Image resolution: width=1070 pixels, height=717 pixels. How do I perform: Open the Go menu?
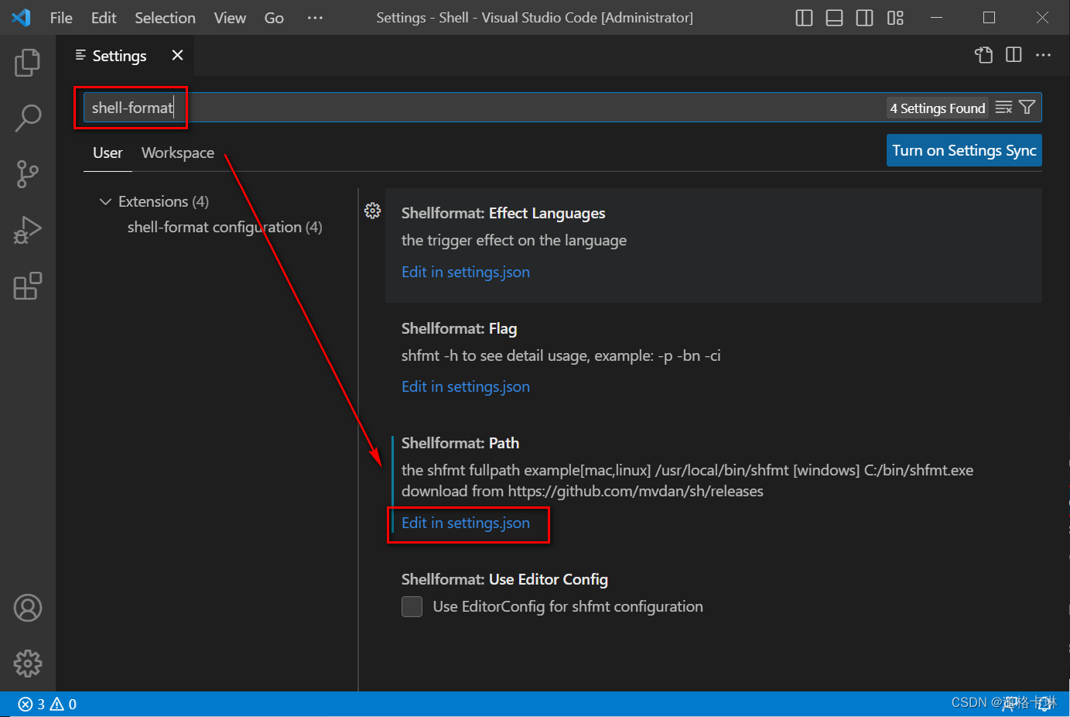pos(274,18)
